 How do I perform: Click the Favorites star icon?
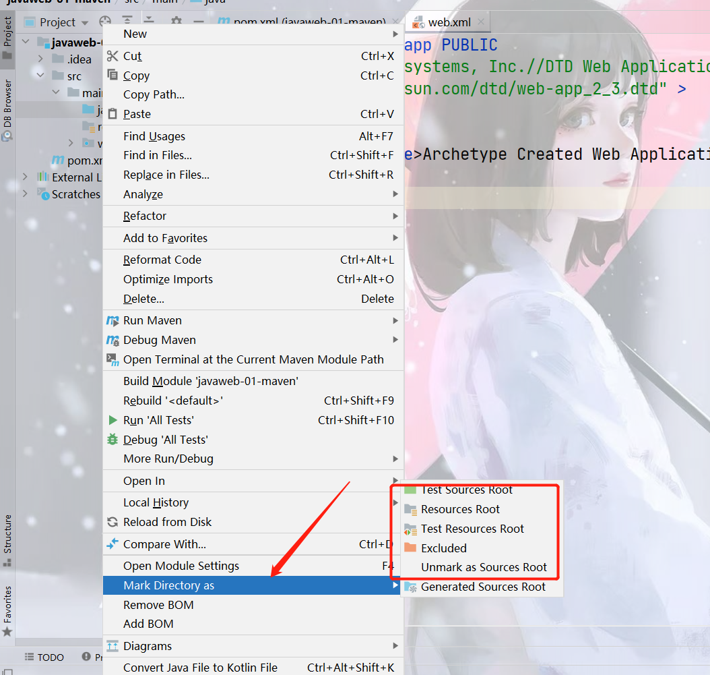point(7,631)
